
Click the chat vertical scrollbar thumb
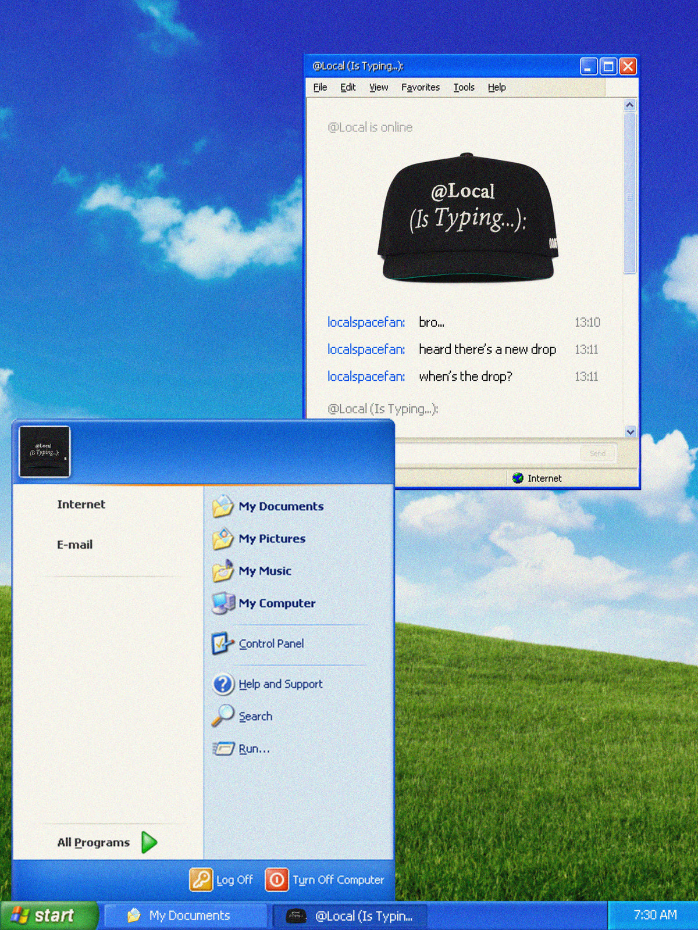[x=630, y=193]
